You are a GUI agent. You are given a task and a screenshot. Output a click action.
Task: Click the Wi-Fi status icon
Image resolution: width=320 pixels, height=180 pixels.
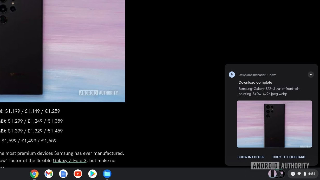299,174
